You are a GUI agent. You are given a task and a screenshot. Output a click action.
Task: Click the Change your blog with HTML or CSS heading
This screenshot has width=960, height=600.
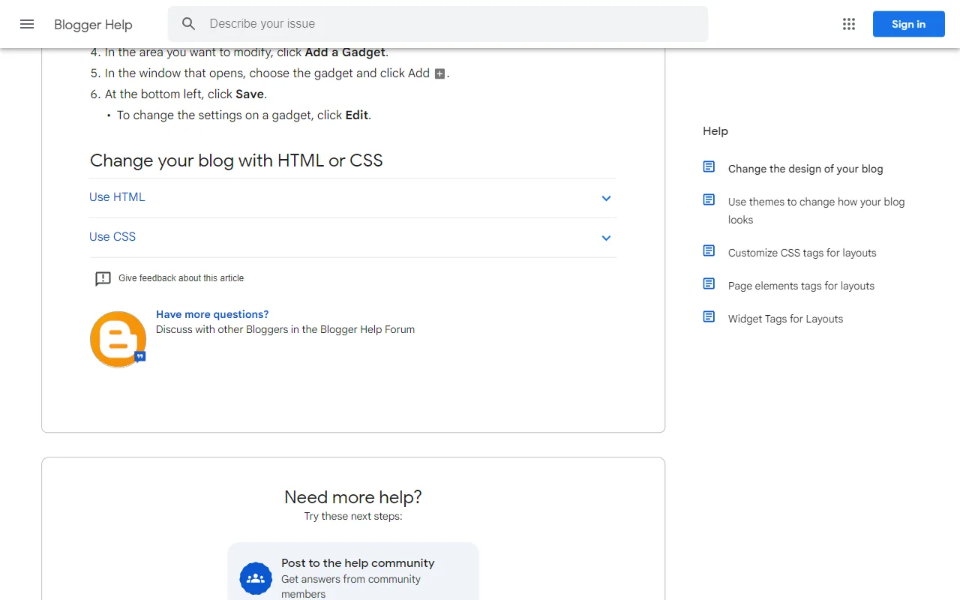236,160
